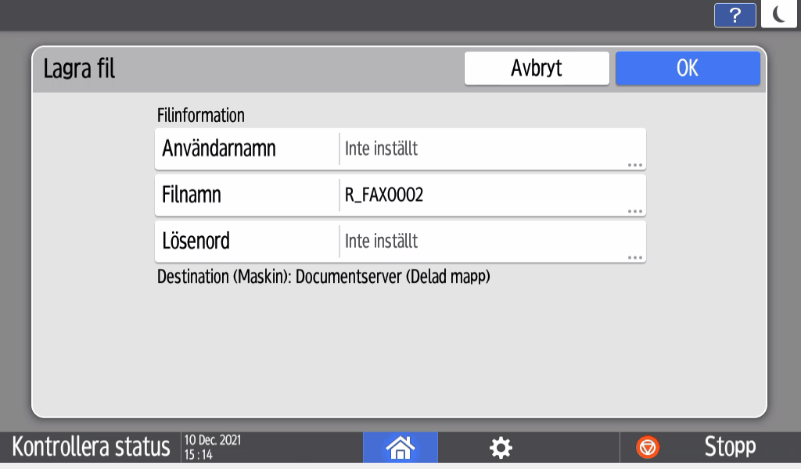The width and height of the screenshot is (801, 469).
Task: Tap the Stopp label
Action: tap(729, 447)
